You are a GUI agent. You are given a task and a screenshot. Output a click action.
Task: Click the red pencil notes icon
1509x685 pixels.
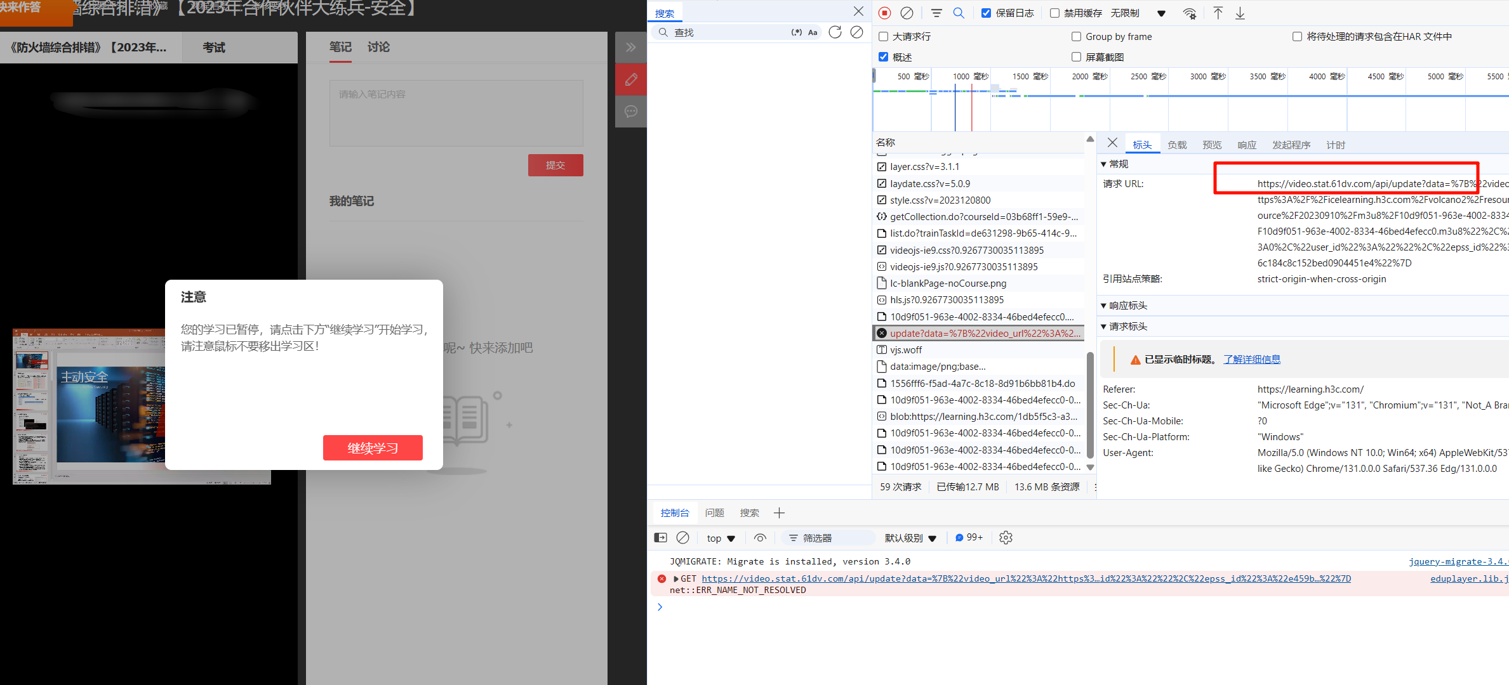tap(631, 79)
